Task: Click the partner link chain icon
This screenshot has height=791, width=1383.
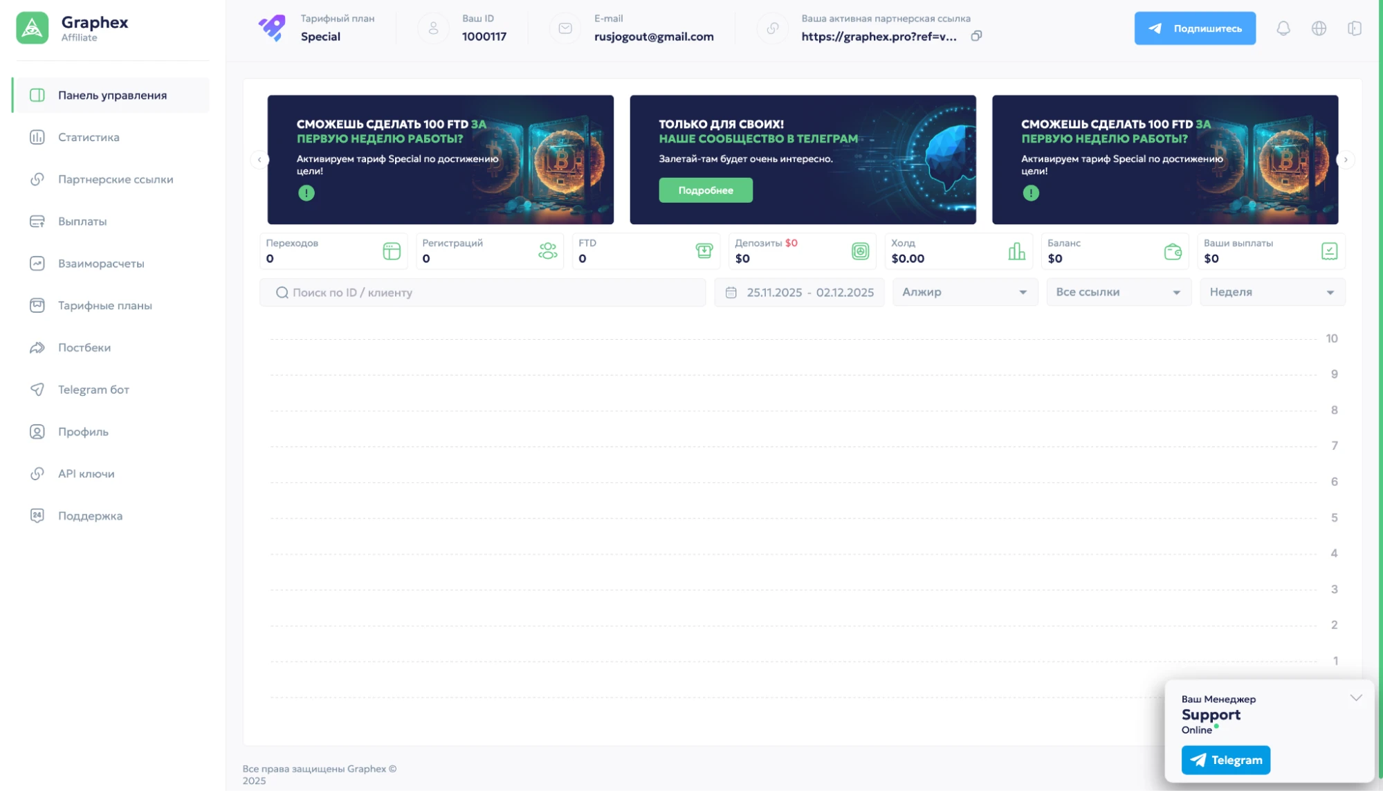Action: pos(773,28)
